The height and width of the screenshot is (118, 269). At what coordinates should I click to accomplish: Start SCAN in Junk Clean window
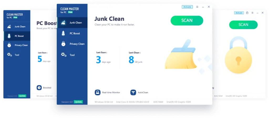coord(187,20)
